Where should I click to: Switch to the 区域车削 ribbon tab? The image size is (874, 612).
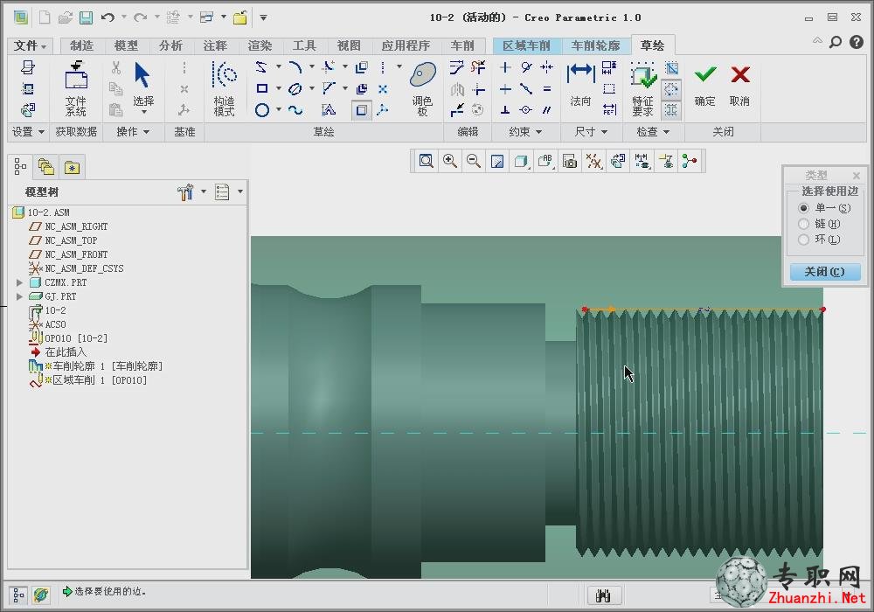[526, 45]
